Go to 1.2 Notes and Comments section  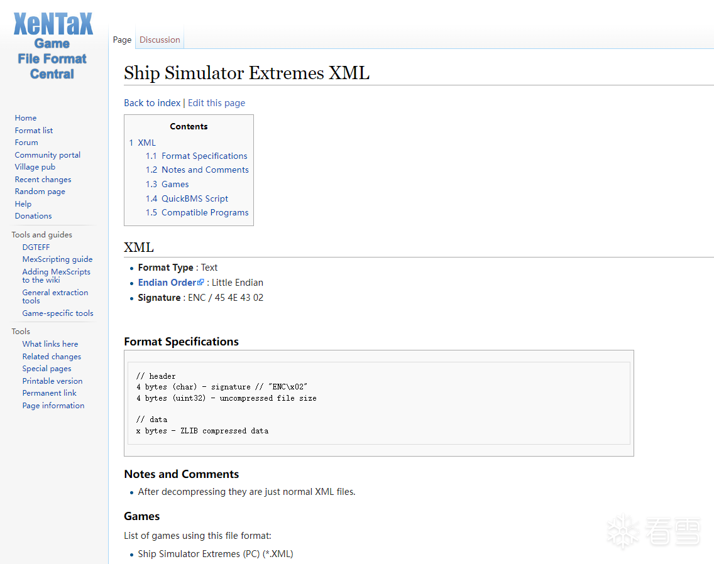[197, 170]
